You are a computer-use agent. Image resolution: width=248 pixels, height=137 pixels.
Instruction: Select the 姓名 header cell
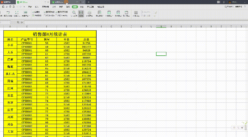click(x=10, y=39)
